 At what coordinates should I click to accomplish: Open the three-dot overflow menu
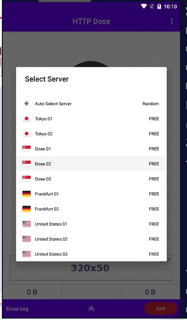coord(172,21)
